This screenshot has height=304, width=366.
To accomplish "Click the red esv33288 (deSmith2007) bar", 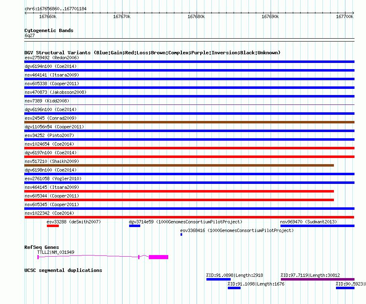I will point(53,226).
